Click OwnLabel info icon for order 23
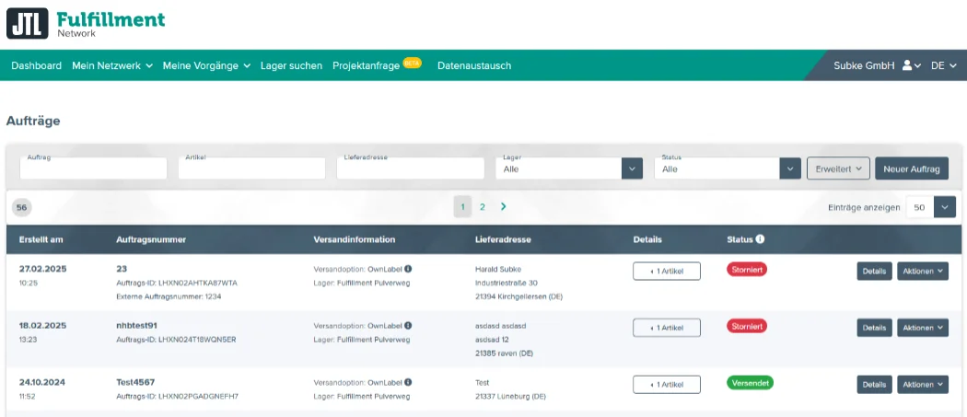Viewport: 967px width, 417px height. coord(408,269)
